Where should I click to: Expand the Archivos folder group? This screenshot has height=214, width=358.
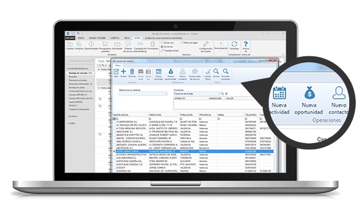pos(68,116)
